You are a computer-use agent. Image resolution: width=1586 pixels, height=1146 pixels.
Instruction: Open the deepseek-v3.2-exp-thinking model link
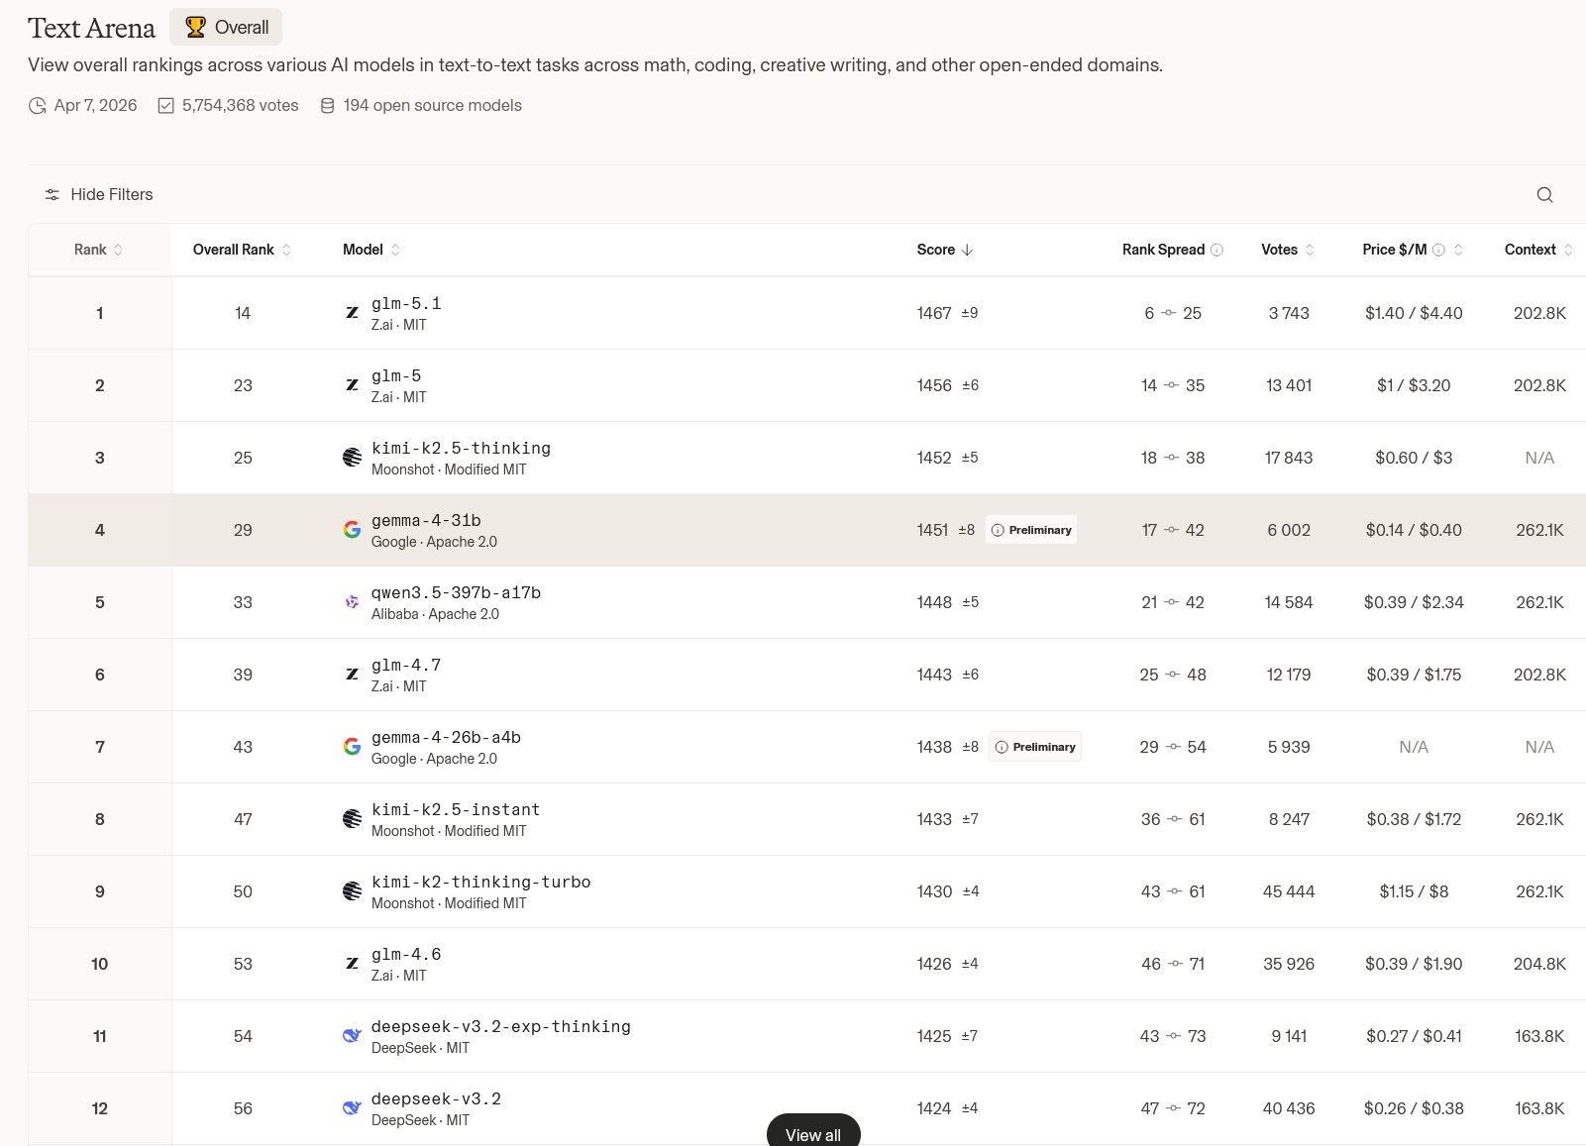(500, 1027)
